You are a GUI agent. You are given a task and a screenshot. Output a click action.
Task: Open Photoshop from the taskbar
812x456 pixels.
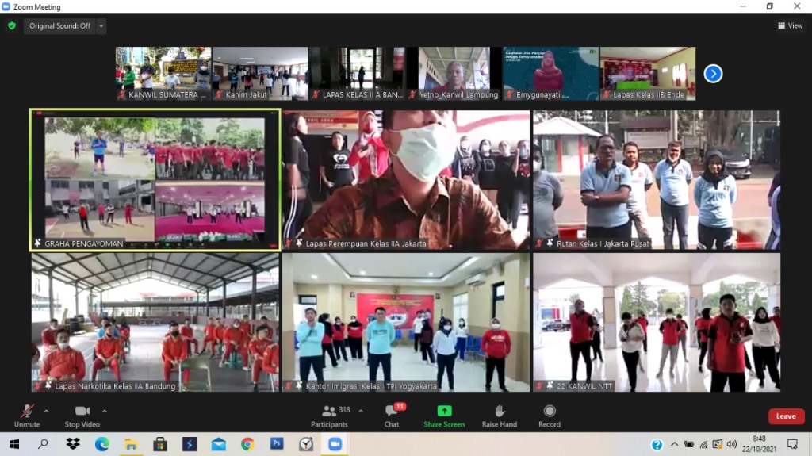coord(277,444)
